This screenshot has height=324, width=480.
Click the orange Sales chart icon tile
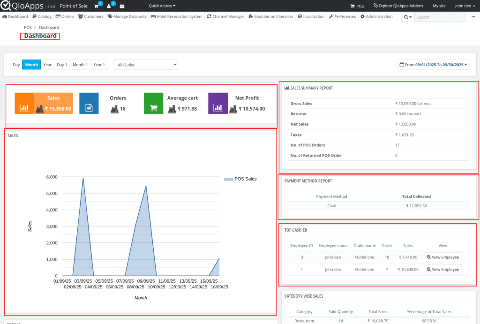(x=24, y=104)
